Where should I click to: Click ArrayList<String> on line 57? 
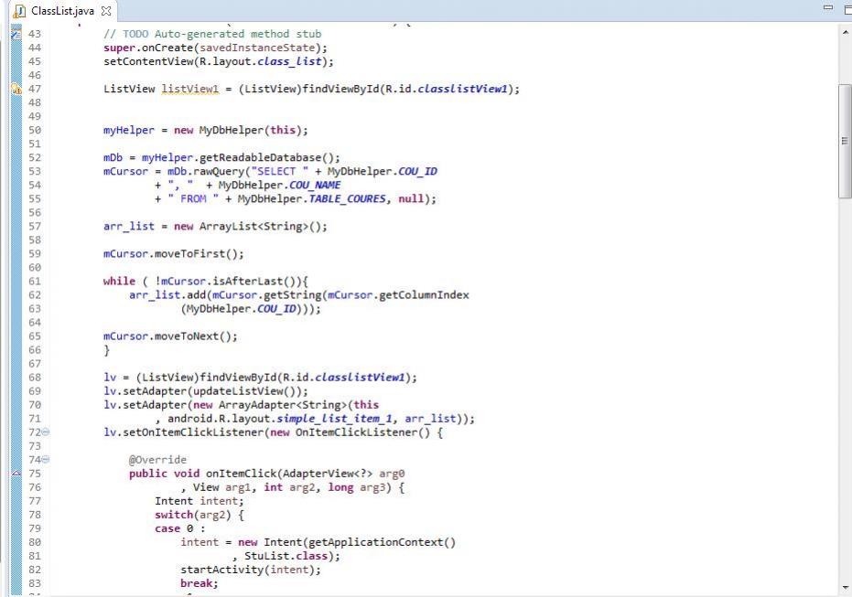coord(253,227)
